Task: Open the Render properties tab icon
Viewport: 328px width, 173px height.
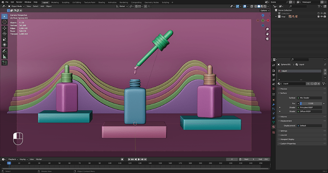Action: 274,71
